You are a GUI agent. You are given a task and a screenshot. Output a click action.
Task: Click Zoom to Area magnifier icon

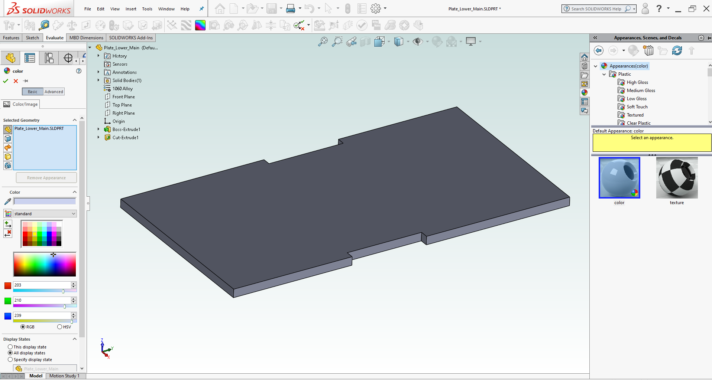pos(337,42)
